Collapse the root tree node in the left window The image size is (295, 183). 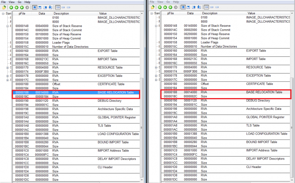click(3, 14)
